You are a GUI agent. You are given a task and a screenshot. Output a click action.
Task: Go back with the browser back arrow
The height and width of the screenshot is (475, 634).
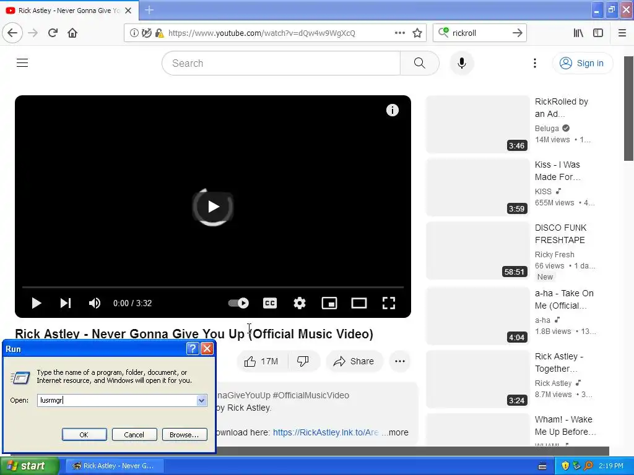[12, 33]
